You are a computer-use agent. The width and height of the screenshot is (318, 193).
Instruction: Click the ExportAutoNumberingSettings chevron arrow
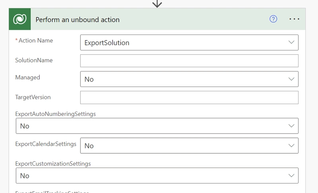pos(291,126)
